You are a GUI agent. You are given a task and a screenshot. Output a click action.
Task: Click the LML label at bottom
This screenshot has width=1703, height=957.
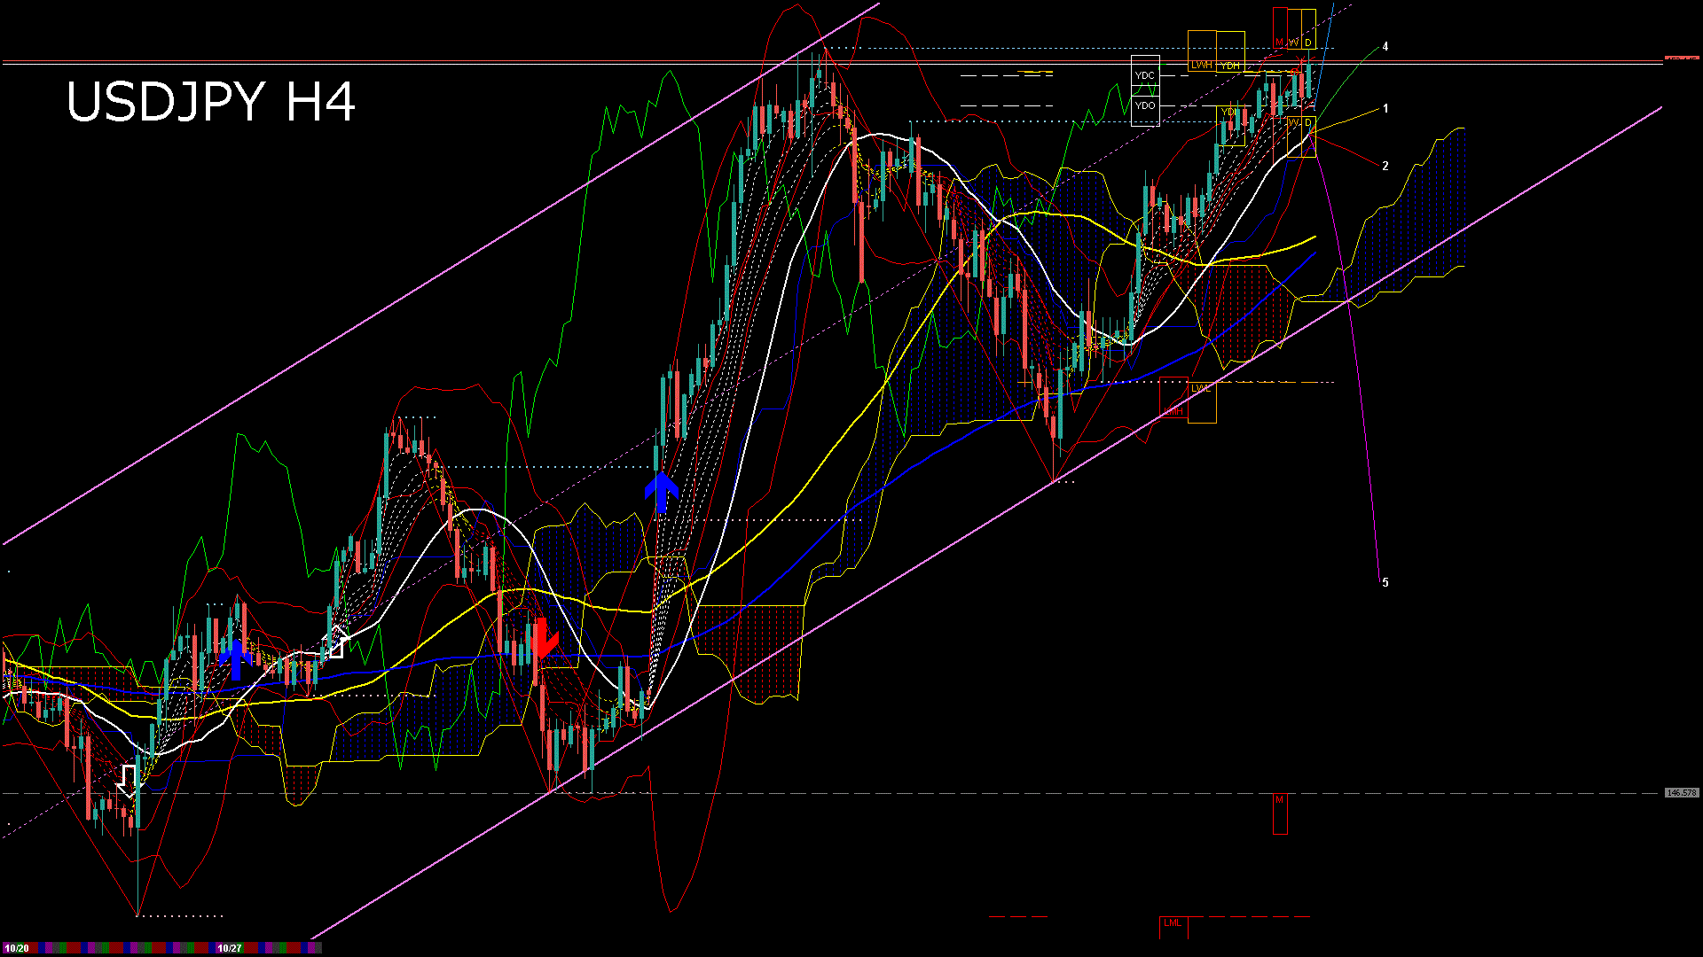coord(1173,923)
